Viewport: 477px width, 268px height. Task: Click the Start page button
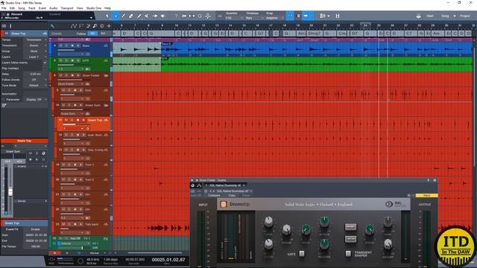tap(430, 16)
